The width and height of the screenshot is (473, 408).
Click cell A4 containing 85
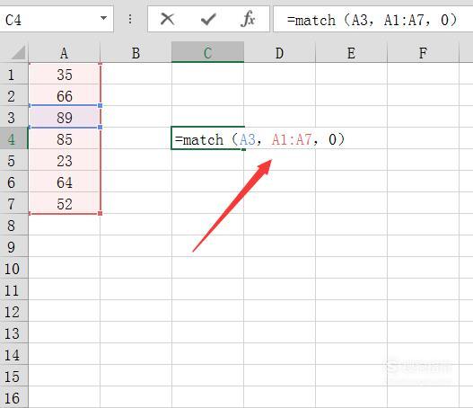click(x=65, y=138)
